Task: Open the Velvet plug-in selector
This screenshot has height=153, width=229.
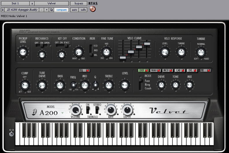Action: (51, 3)
